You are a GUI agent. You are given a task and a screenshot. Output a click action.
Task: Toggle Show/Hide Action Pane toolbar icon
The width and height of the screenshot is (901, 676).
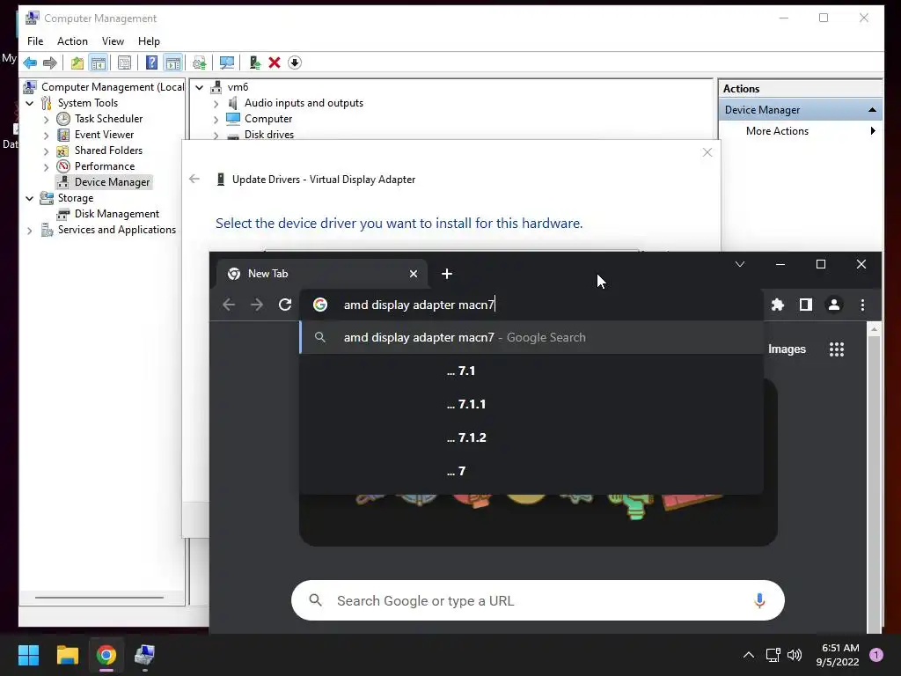coord(173,62)
